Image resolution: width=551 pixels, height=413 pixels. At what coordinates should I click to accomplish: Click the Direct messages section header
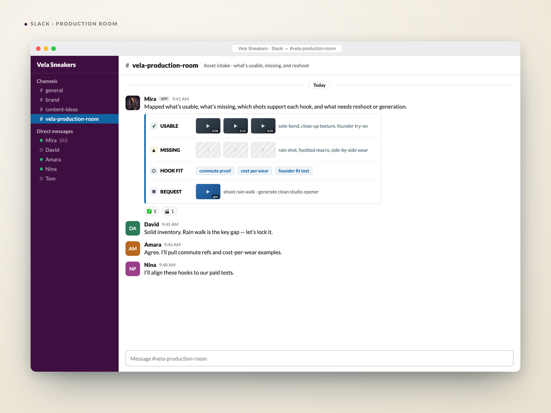55,131
